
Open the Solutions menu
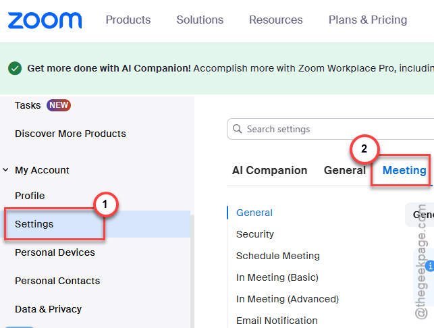click(x=200, y=20)
